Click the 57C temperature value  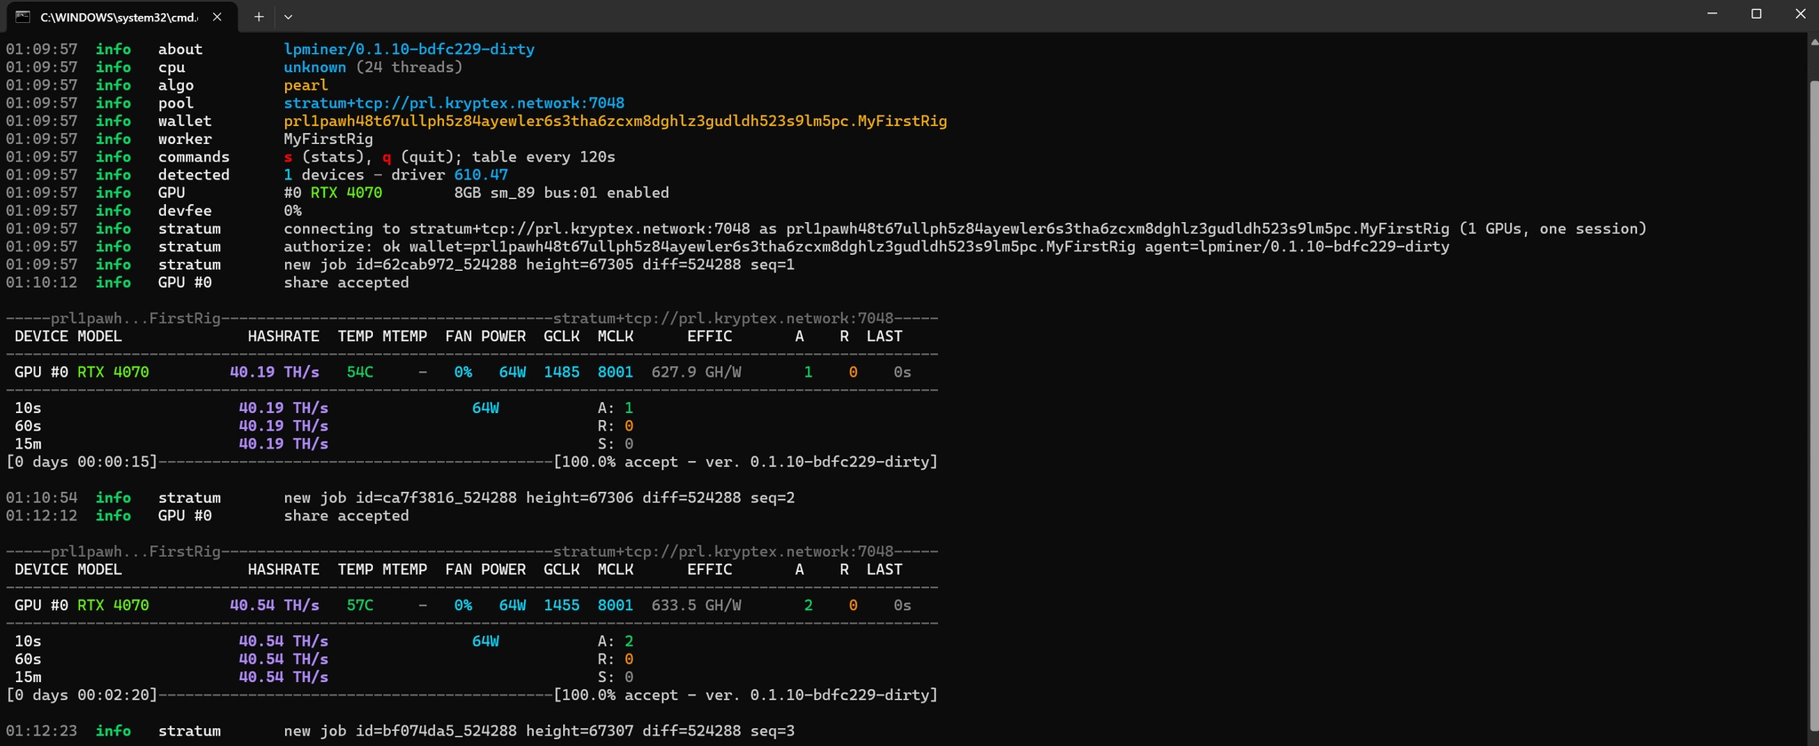(360, 606)
